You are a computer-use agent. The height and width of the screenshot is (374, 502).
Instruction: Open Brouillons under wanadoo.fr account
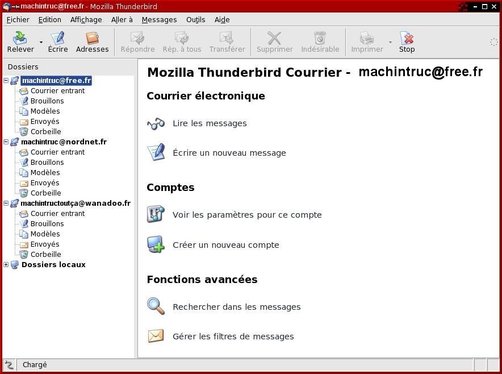tap(47, 224)
